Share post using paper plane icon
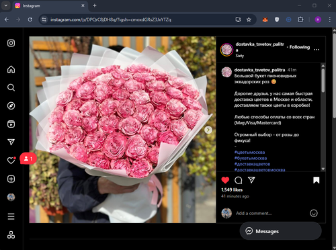Image resolution: width=336 pixels, height=250 pixels. tap(251, 180)
